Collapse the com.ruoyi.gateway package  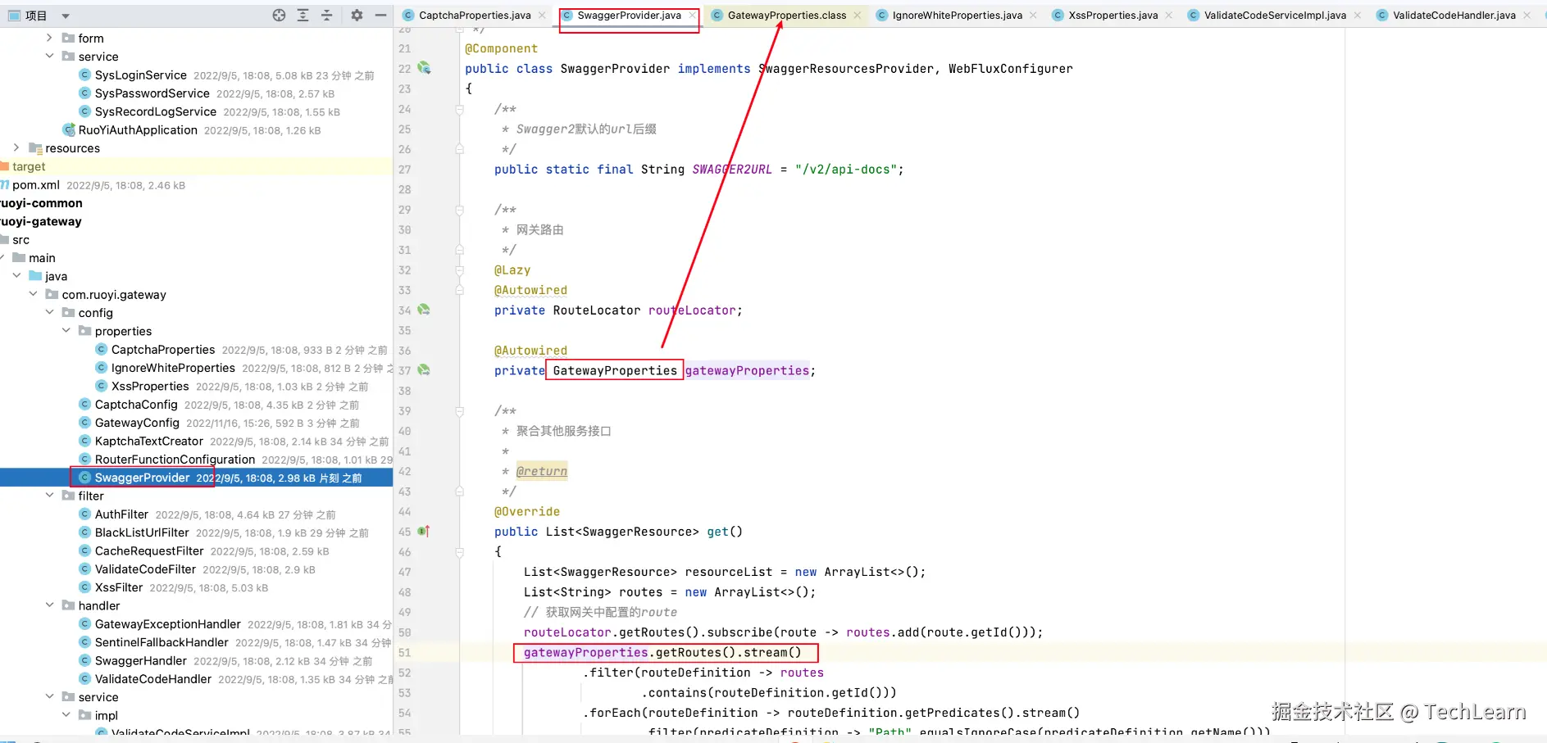pyautogui.click(x=33, y=294)
